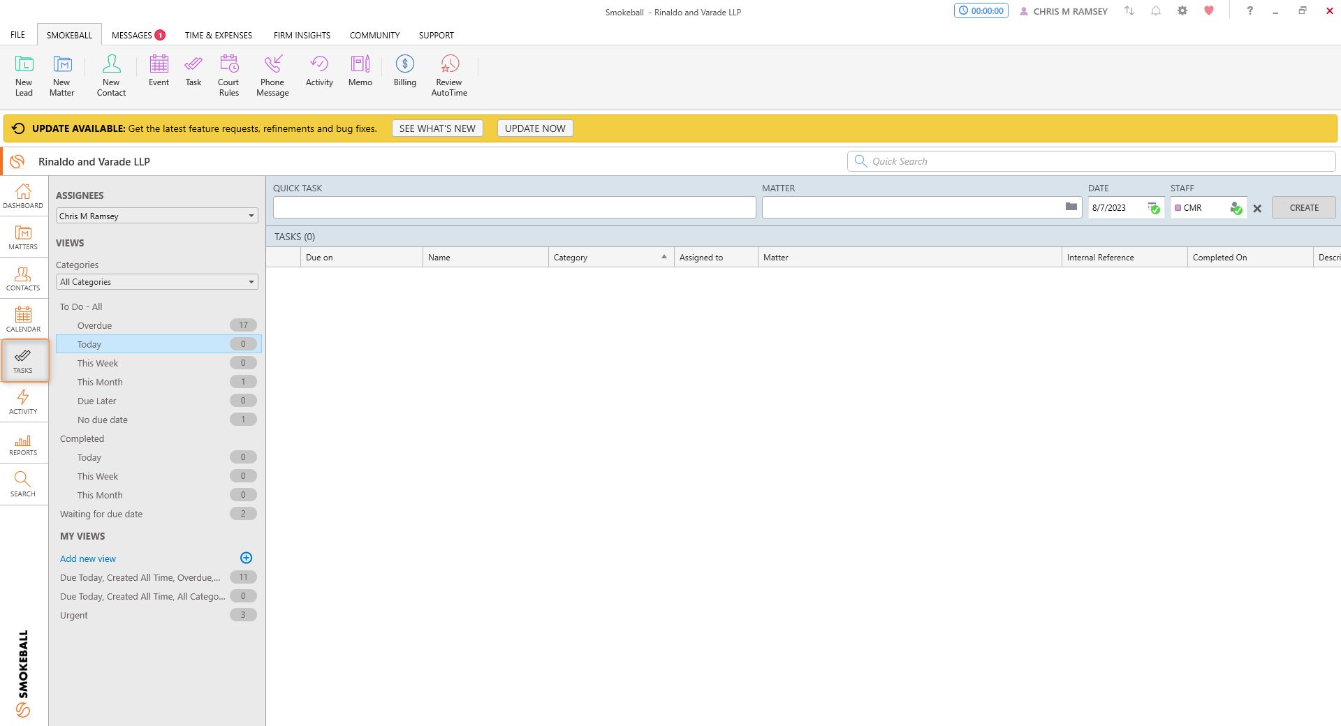The image size is (1341, 726).
Task: Create a Memo
Action: 360,71
